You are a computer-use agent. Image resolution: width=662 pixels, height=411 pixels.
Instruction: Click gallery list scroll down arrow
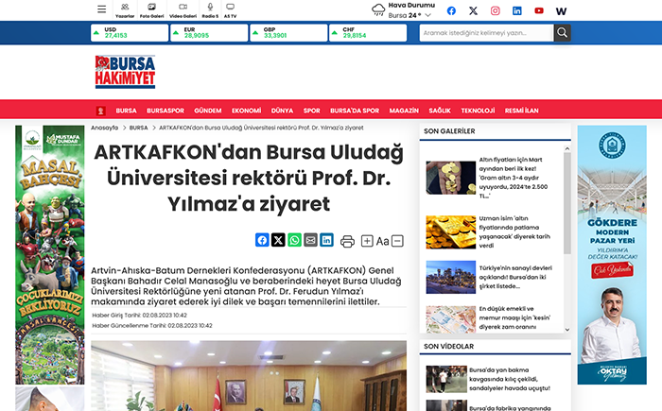tap(567, 330)
